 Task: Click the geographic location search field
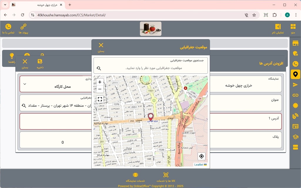pos(153,68)
